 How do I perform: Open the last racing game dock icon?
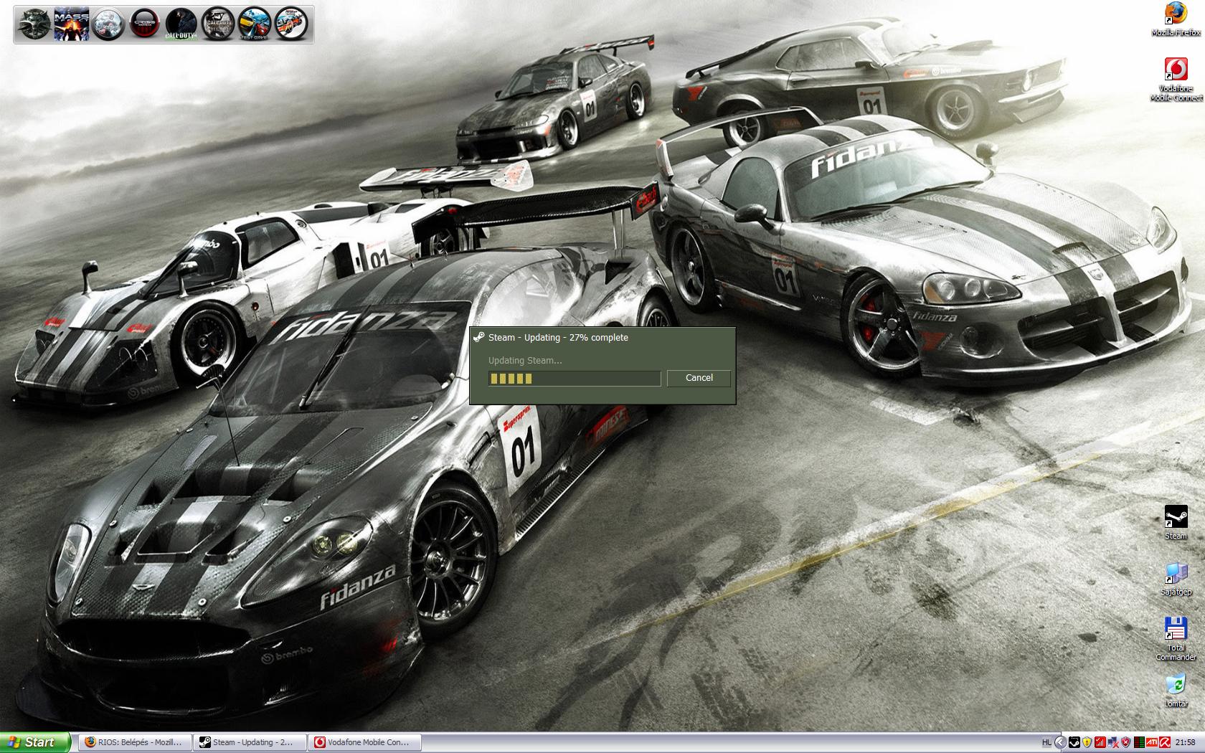point(290,24)
